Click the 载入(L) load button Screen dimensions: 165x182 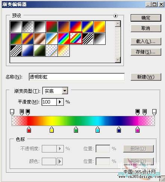(146, 41)
